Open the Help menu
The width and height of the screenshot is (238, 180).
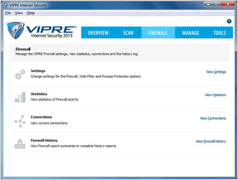pos(31,13)
